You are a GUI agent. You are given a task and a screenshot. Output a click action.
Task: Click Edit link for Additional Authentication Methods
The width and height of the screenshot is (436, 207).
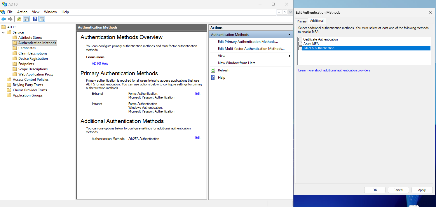(198, 138)
